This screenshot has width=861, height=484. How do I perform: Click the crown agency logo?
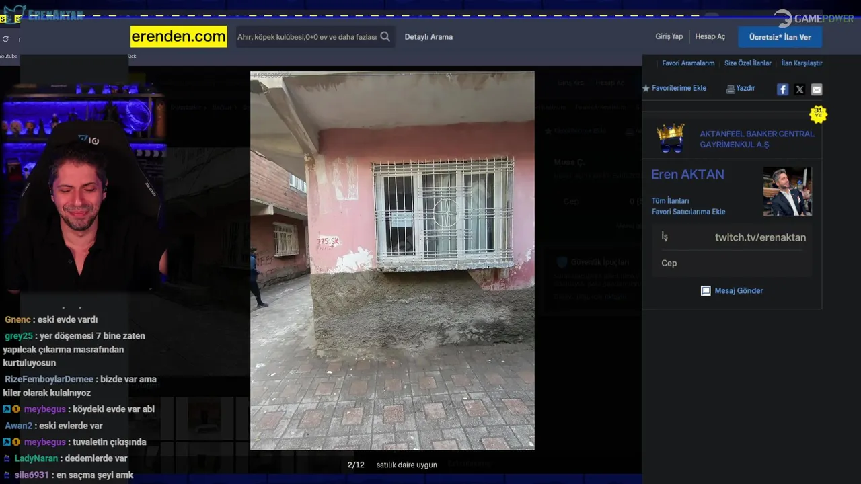[x=671, y=138]
